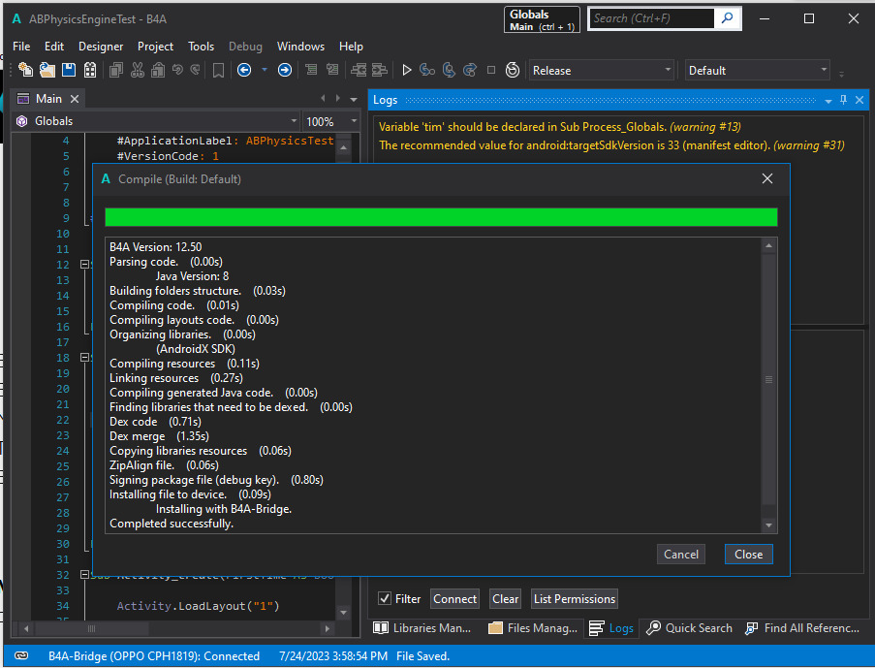Image resolution: width=875 pixels, height=668 pixels.
Task: Collapse code region at line 12
Action: (x=84, y=264)
